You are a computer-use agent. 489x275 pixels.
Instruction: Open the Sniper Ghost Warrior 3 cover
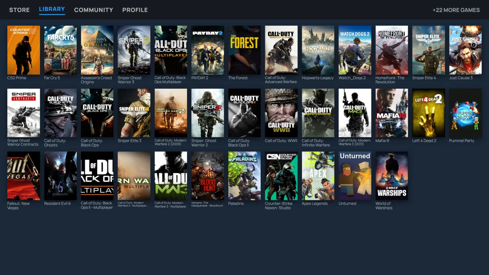click(x=134, y=50)
